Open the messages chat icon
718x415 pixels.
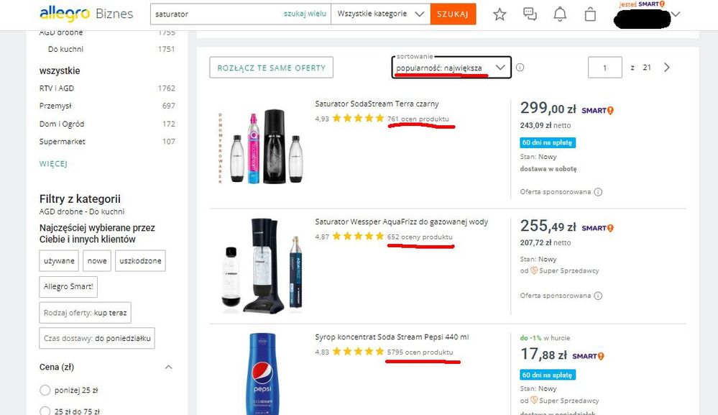[x=530, y=14]
